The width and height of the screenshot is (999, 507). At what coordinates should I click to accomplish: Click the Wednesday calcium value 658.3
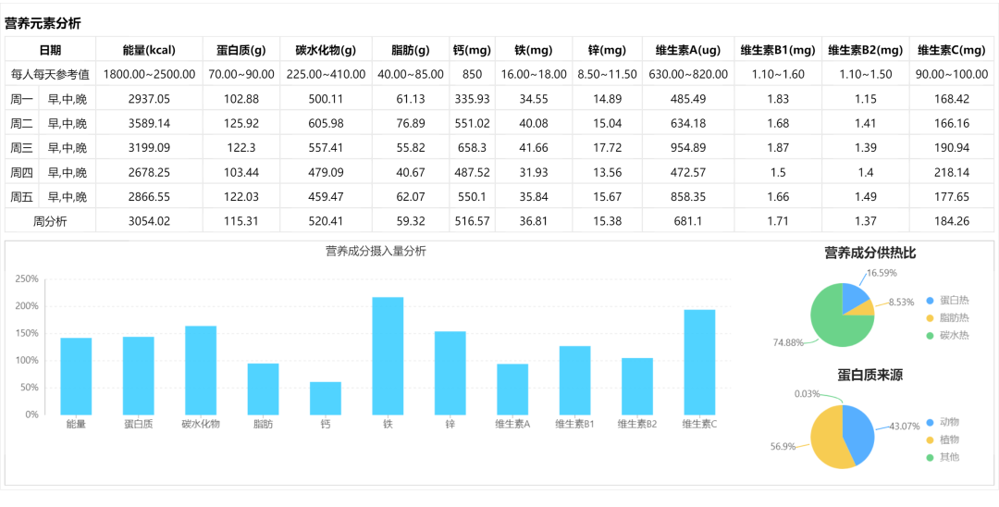coord(472,148)
